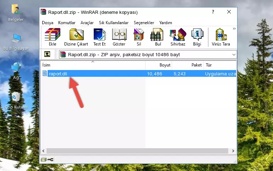Go up one folder level arrow
The height and width of the screenshot is (171, 273).
(x=47, y=54)
